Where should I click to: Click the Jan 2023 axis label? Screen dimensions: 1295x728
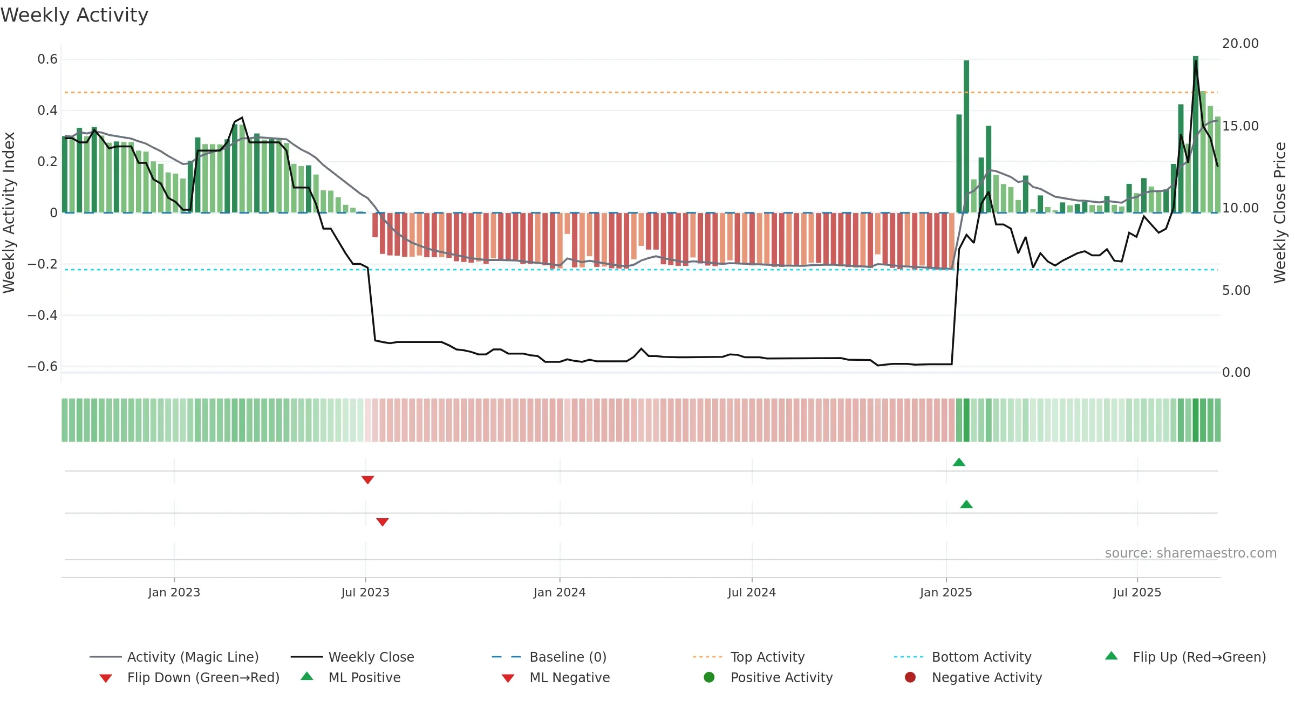click(174, 592)
